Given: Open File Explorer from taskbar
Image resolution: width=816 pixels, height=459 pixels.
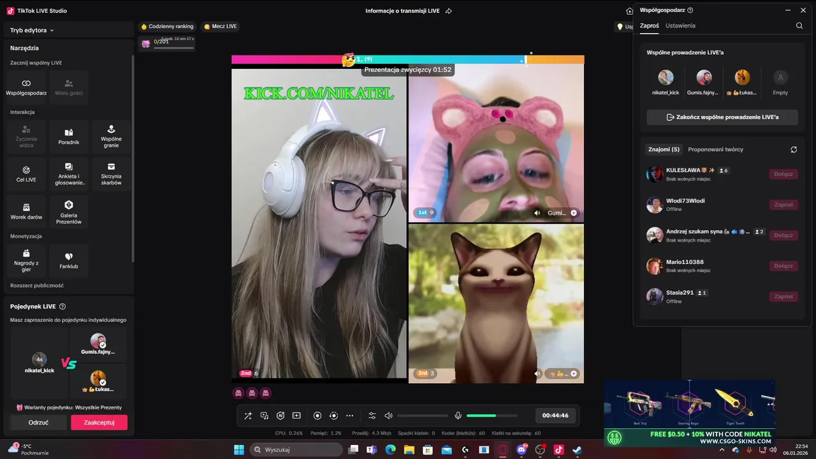Looking at the screenshot, I should [409, 450].
